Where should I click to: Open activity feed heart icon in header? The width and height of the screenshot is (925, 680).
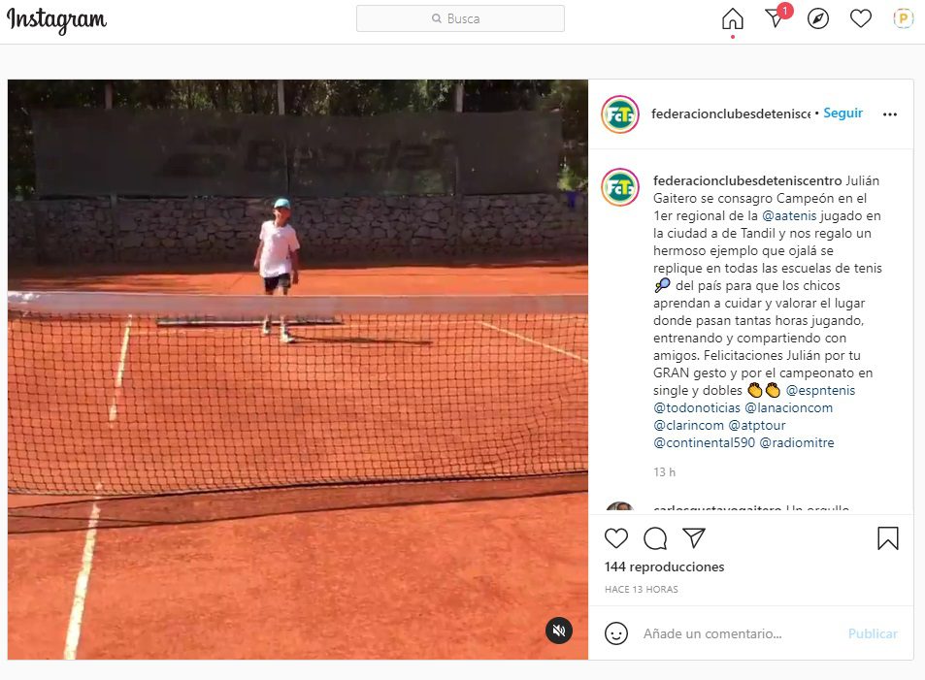click(x=860, y=18)
